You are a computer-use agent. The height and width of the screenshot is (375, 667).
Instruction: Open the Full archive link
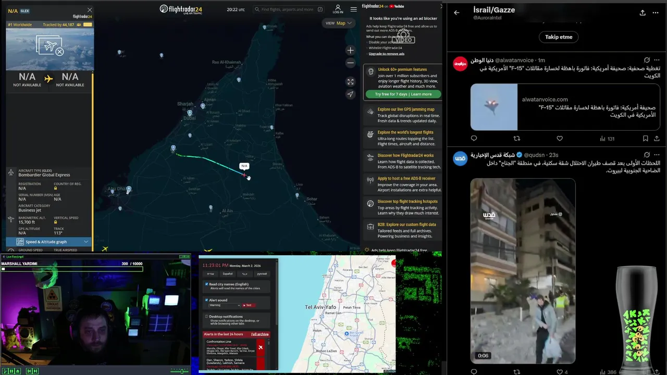coord(260,334)
